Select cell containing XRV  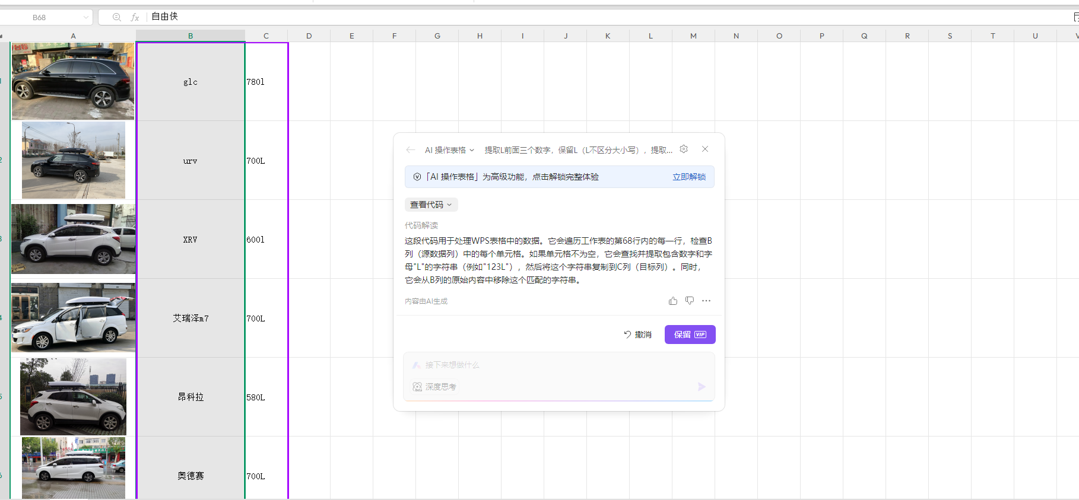coord(191,240)
